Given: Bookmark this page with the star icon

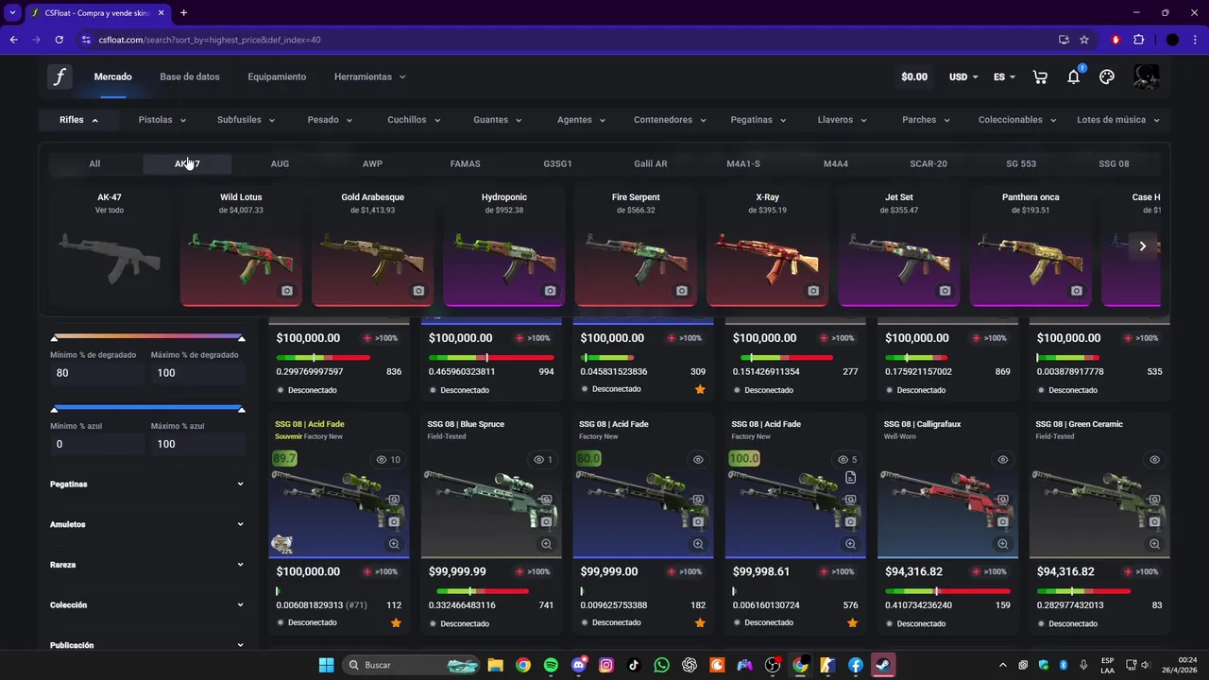Looking at the screenshot, I should tap(1084, 40).
